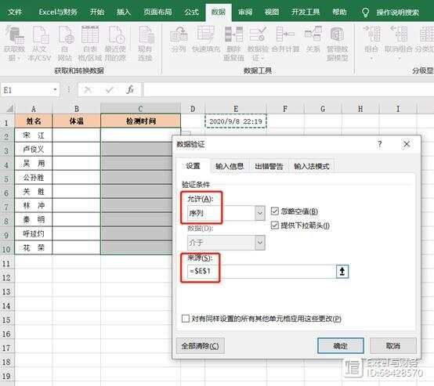Toggle Ignore blank (忽略空值) checkbox

pyautogui.click(x=274, y=211)
